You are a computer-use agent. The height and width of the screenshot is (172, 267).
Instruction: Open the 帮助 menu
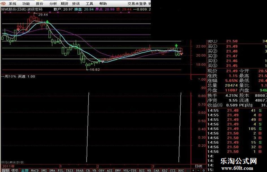tap(103, 4)
